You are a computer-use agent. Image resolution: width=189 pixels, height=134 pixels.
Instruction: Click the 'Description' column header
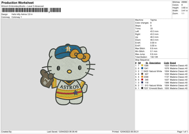coord(155,63)
